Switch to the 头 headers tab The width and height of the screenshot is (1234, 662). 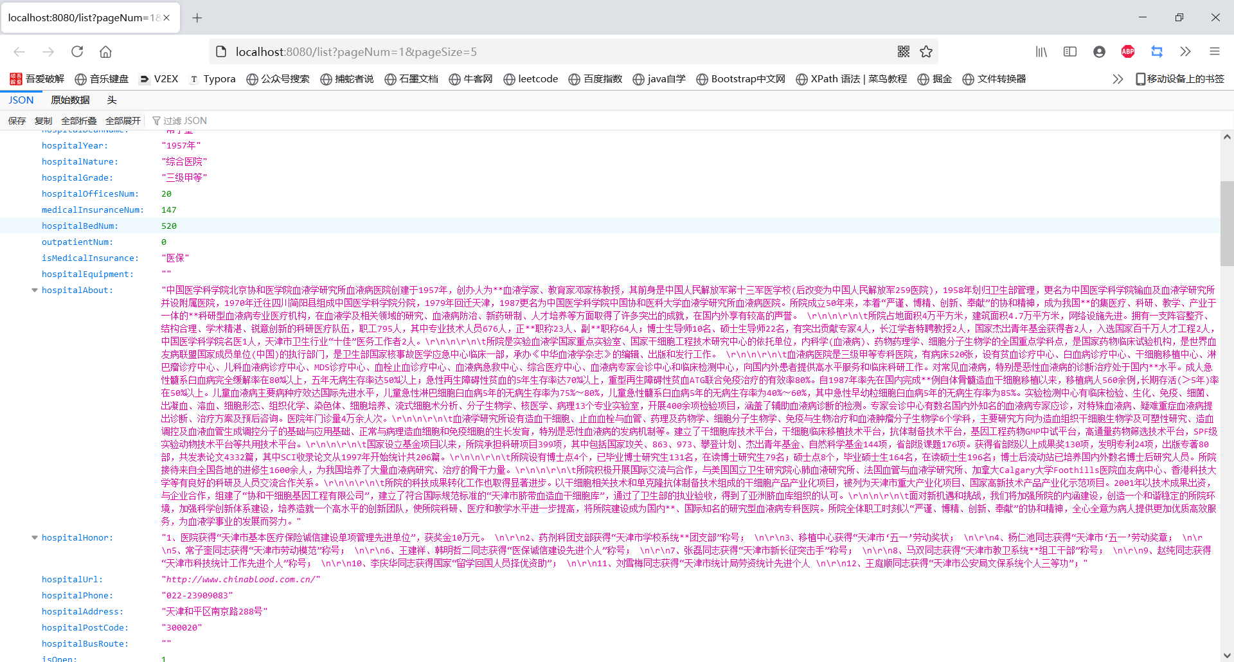(112, 100)
